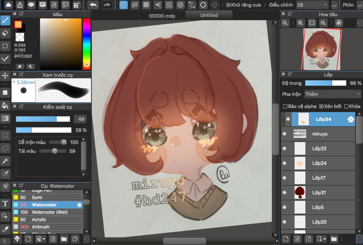
Task: Click the foreground orange color swatch
Action: tap(18, 24)
